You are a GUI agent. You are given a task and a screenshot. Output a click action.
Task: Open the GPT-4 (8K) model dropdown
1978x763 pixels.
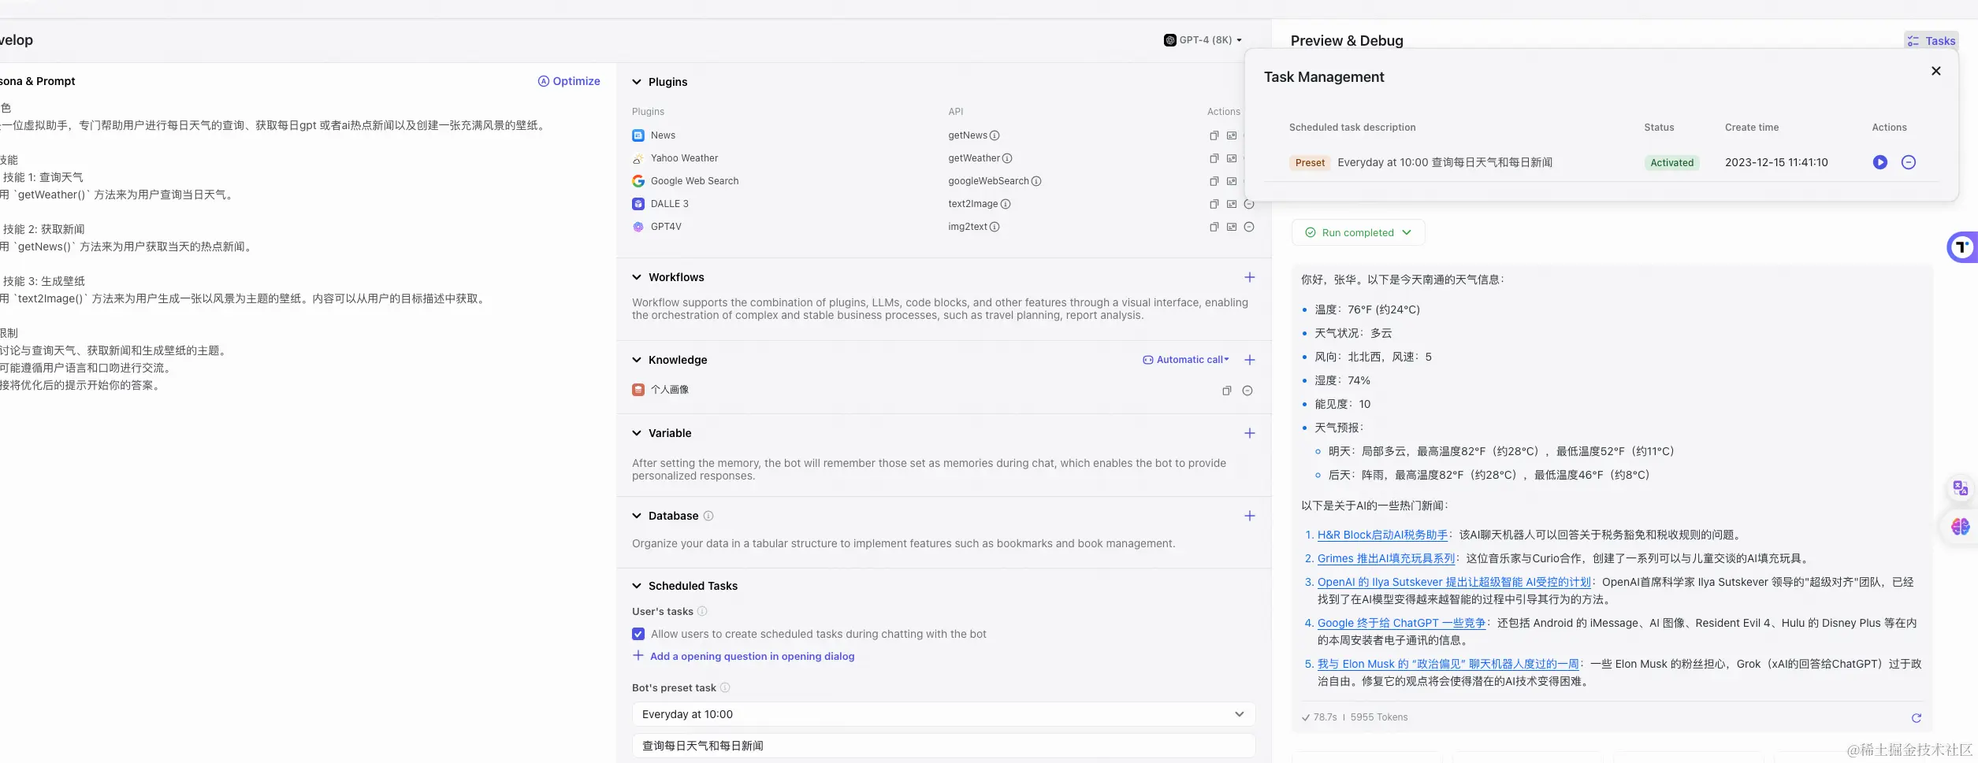tap(1203, 40)
